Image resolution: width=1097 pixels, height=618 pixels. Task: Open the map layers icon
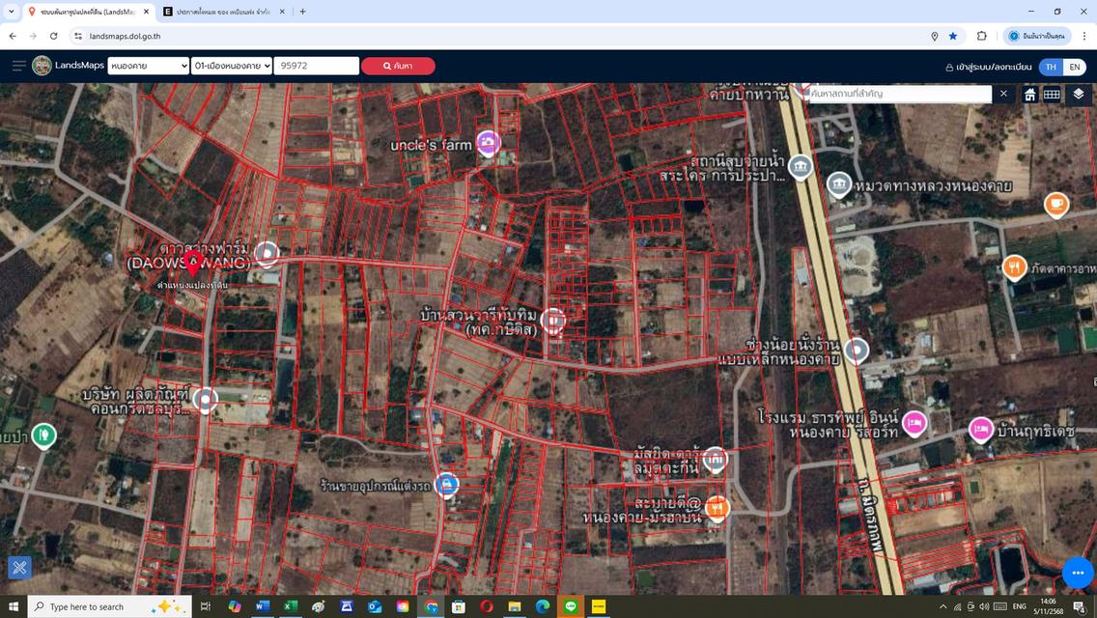(1079, 94)
